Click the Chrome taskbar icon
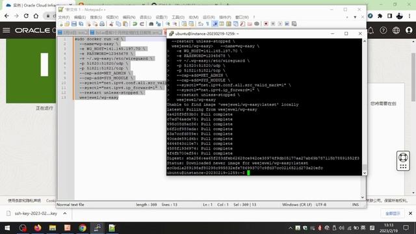The image size is (416, 234). tap(83, 228)
